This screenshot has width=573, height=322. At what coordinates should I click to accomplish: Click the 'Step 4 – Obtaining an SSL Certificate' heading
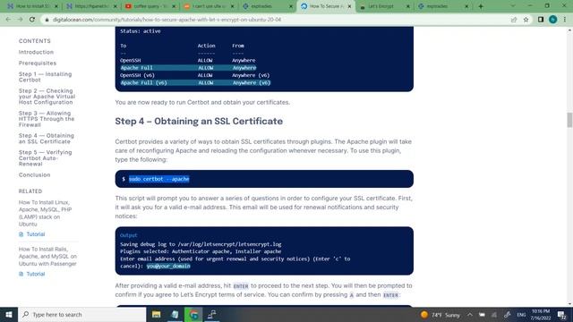[199, 122]
